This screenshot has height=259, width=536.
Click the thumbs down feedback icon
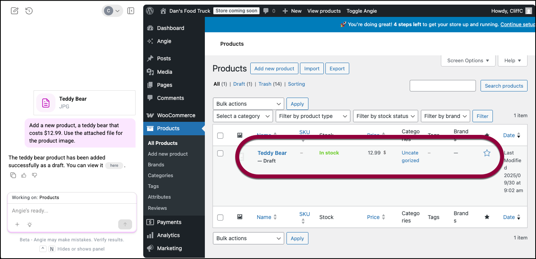(x=35, y=175)
